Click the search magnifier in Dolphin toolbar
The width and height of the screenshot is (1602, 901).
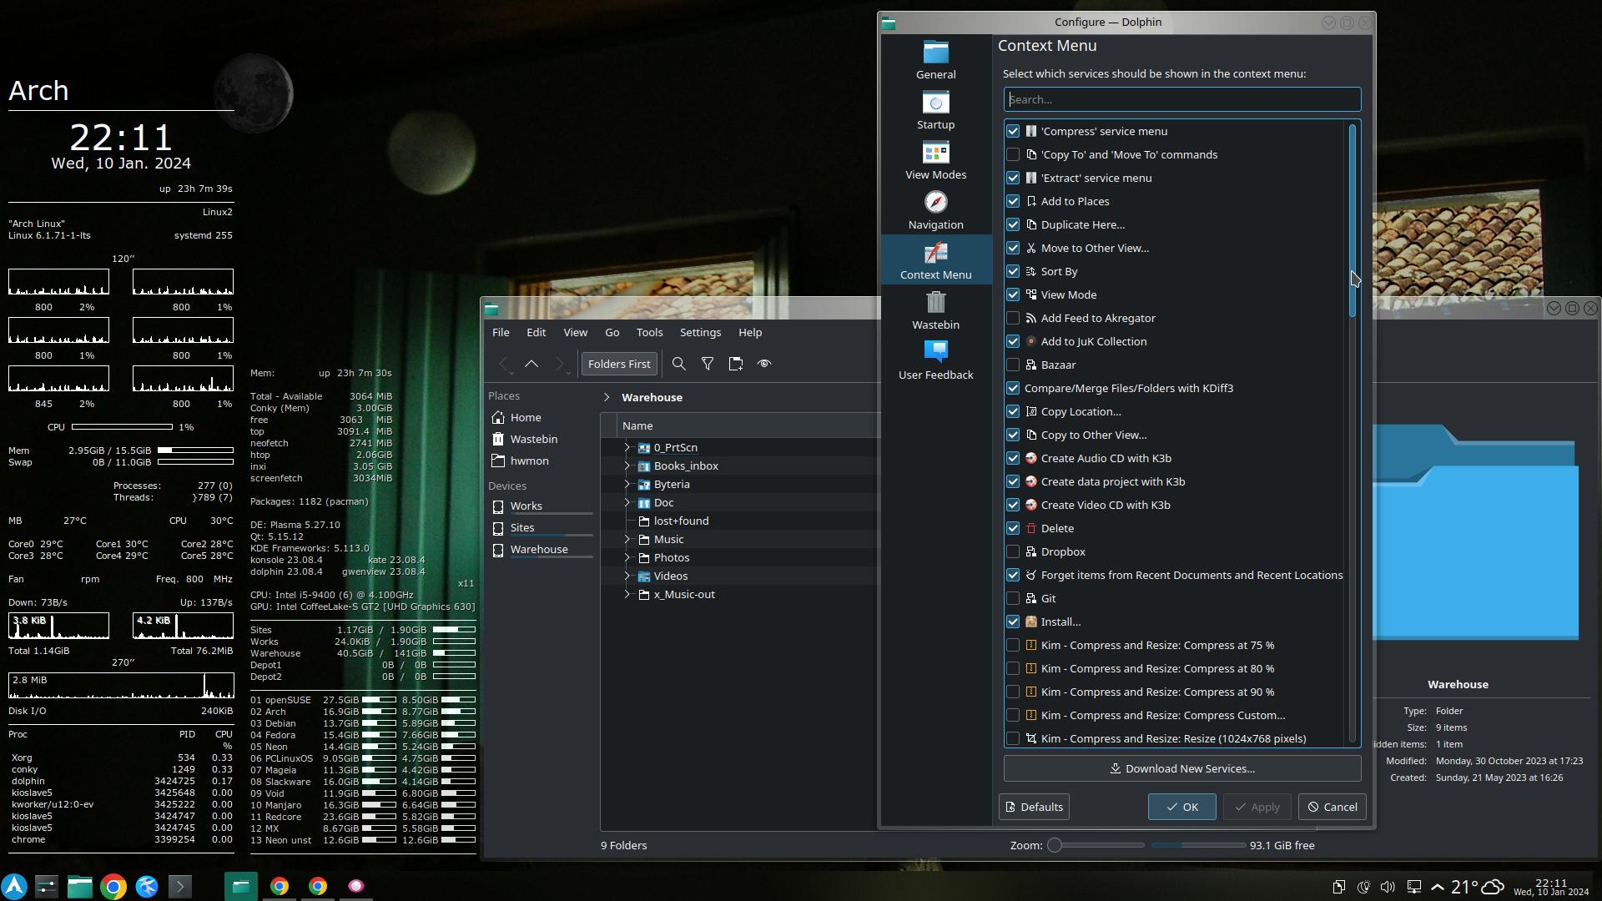point(679,364)
